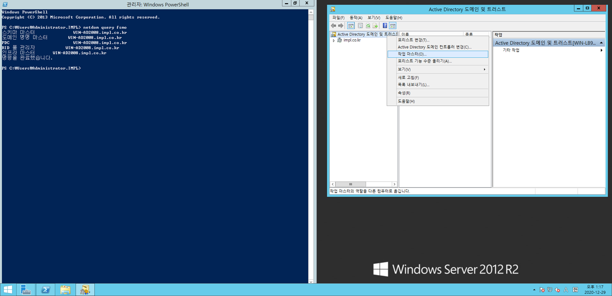Open the 파일(F) menu

click(x=338, y=18)
